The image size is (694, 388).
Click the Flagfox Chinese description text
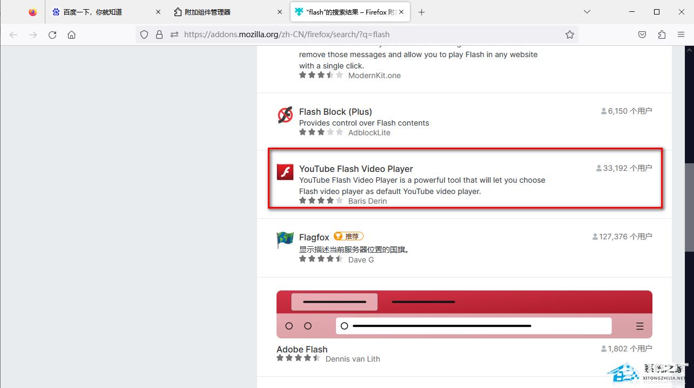click(355, 250)
